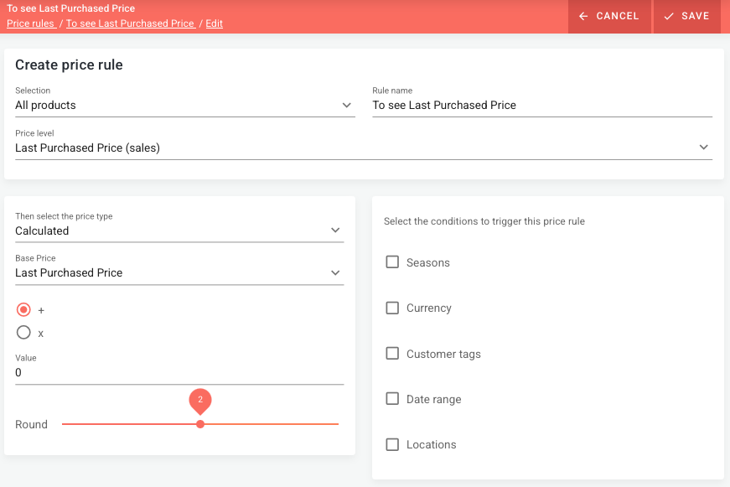The image size is (730, 487).
Task: Open the Selection dropdown arrow
Action: tap(347, 106)
